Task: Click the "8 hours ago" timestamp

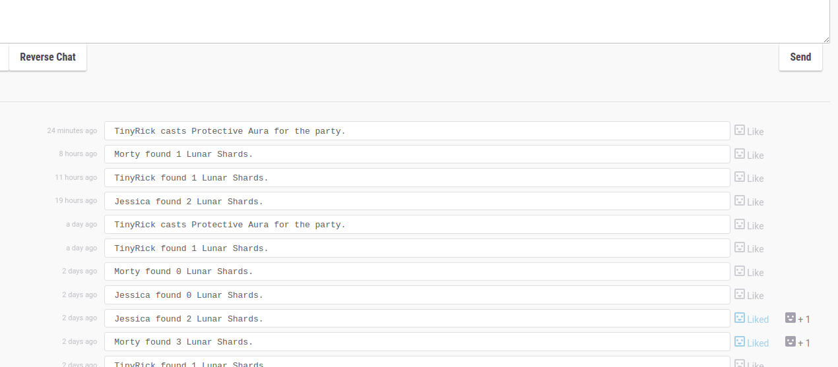Action: tap(78, 154)
